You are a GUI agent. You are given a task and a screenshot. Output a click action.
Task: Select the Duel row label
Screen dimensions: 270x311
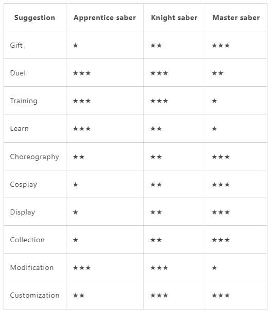(18, 73)
